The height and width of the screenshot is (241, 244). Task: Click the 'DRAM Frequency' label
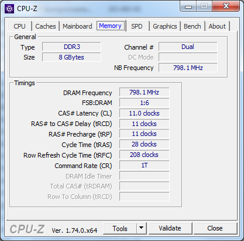88,93
